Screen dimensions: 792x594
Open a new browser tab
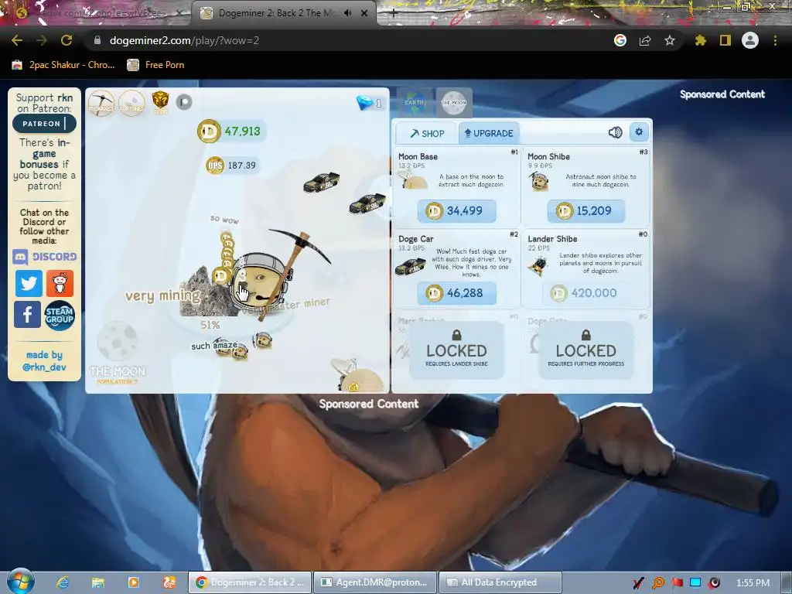coord(394,14)
